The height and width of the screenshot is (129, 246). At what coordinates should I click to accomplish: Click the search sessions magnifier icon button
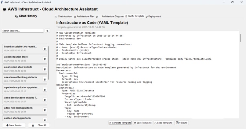point(47,31)
